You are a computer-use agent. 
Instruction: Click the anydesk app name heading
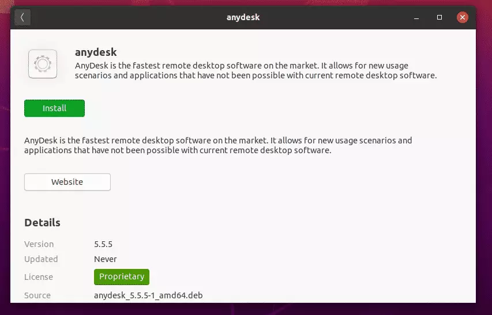pyautogui.click(x=96, y=52)
